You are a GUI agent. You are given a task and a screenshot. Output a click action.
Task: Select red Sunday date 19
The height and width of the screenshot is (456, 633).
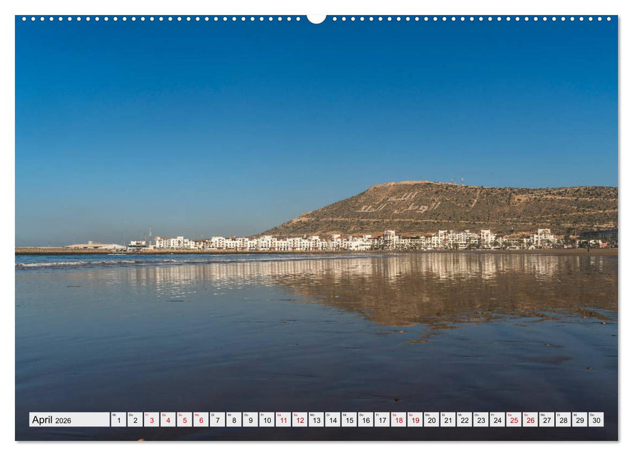coord(415,420)
